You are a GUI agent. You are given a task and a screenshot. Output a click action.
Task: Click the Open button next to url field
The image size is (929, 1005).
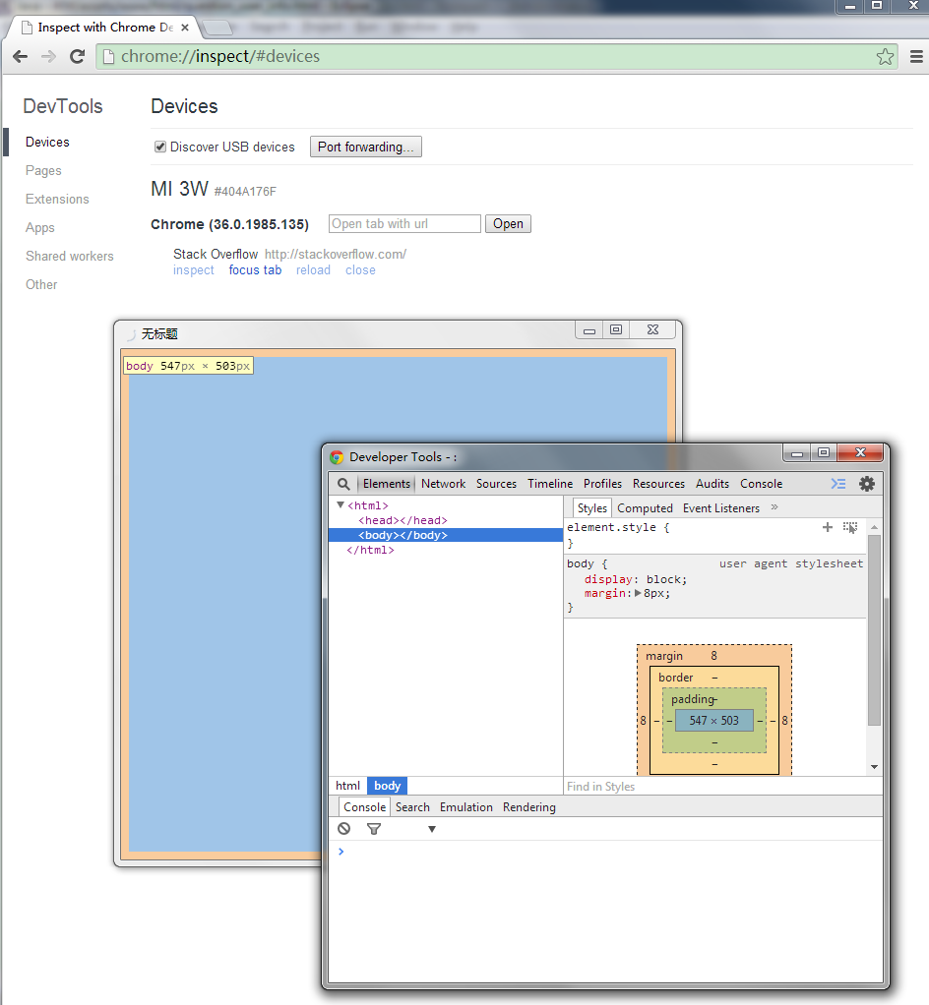point(508,223)
